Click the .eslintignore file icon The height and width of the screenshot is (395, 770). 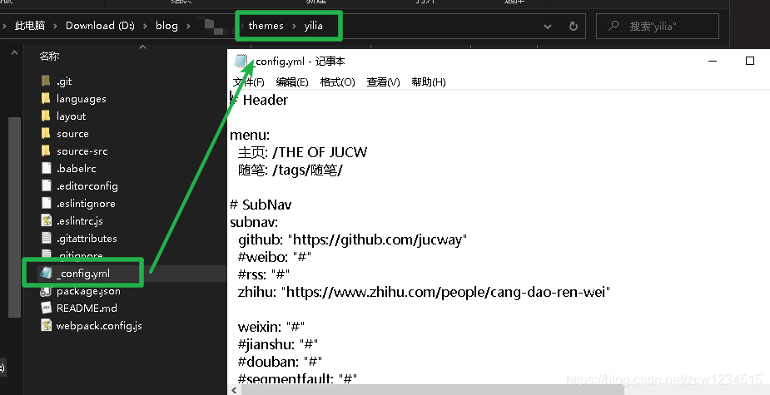[46, 203]
